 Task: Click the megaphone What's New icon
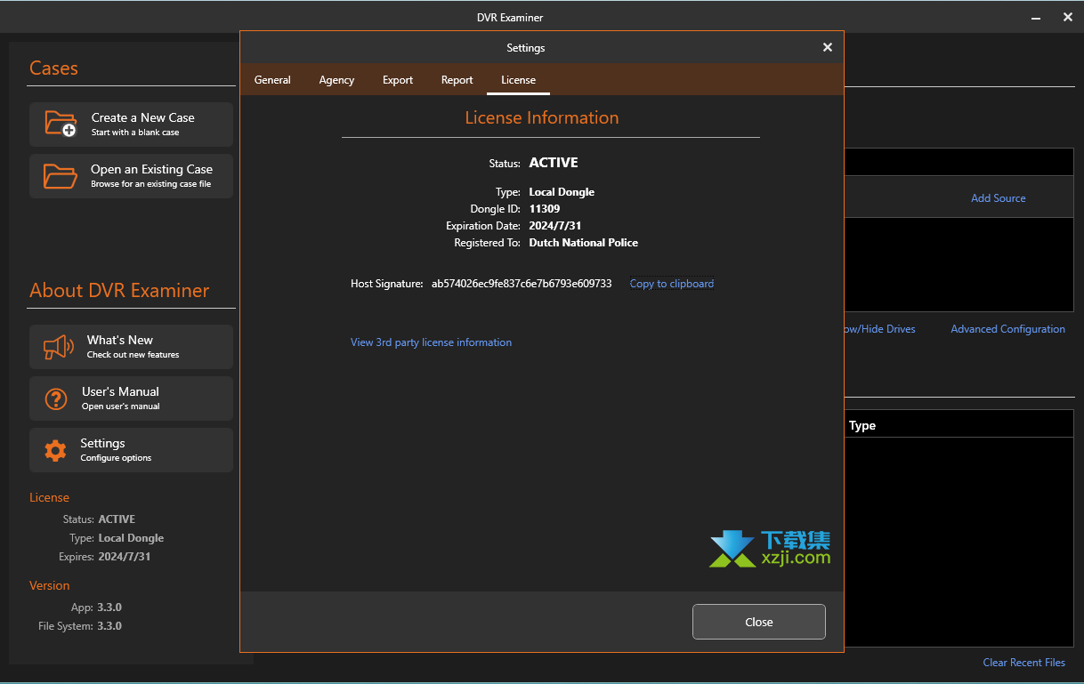pos(59,347)
